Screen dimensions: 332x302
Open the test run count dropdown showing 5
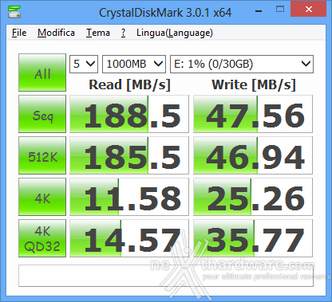click(84, 64)
